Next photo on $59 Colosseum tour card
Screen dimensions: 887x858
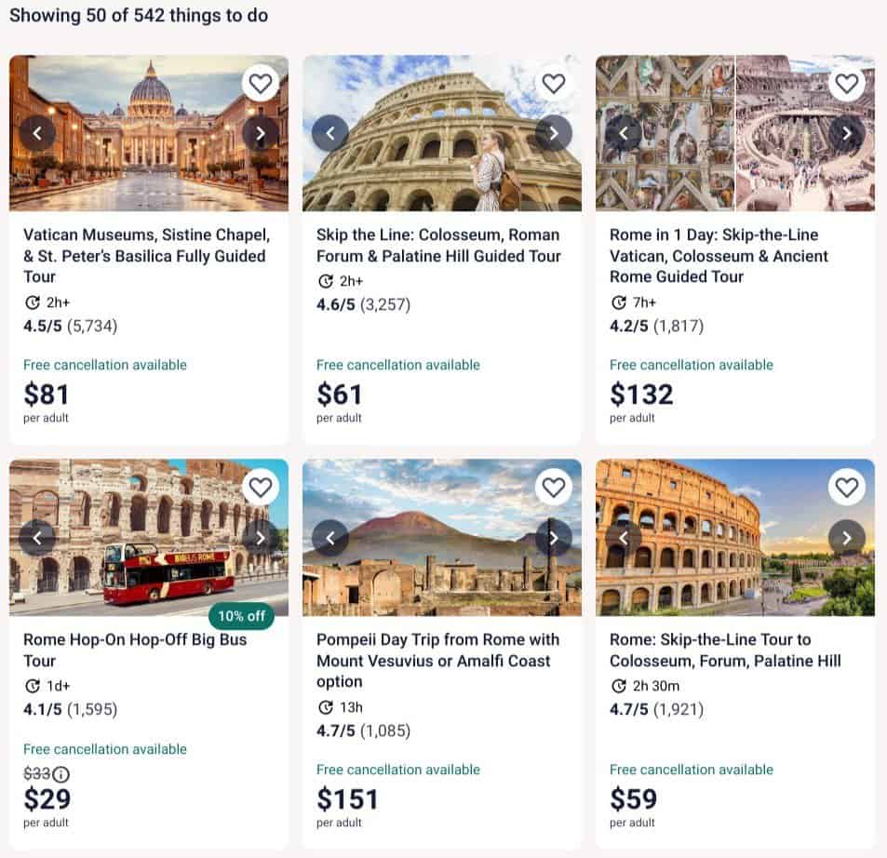(846, 538)
